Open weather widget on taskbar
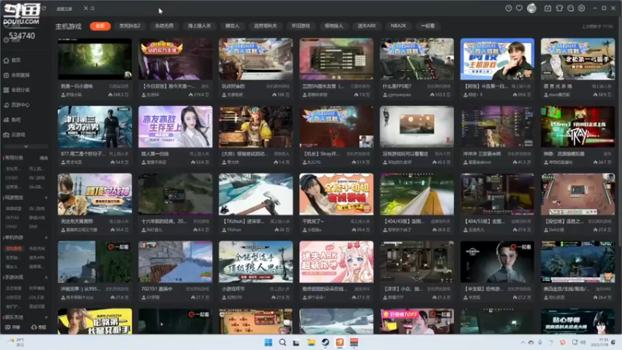Image resolution: width=622 pixels, height=350 pixels. pyautogui.click(x=16, y=342)
